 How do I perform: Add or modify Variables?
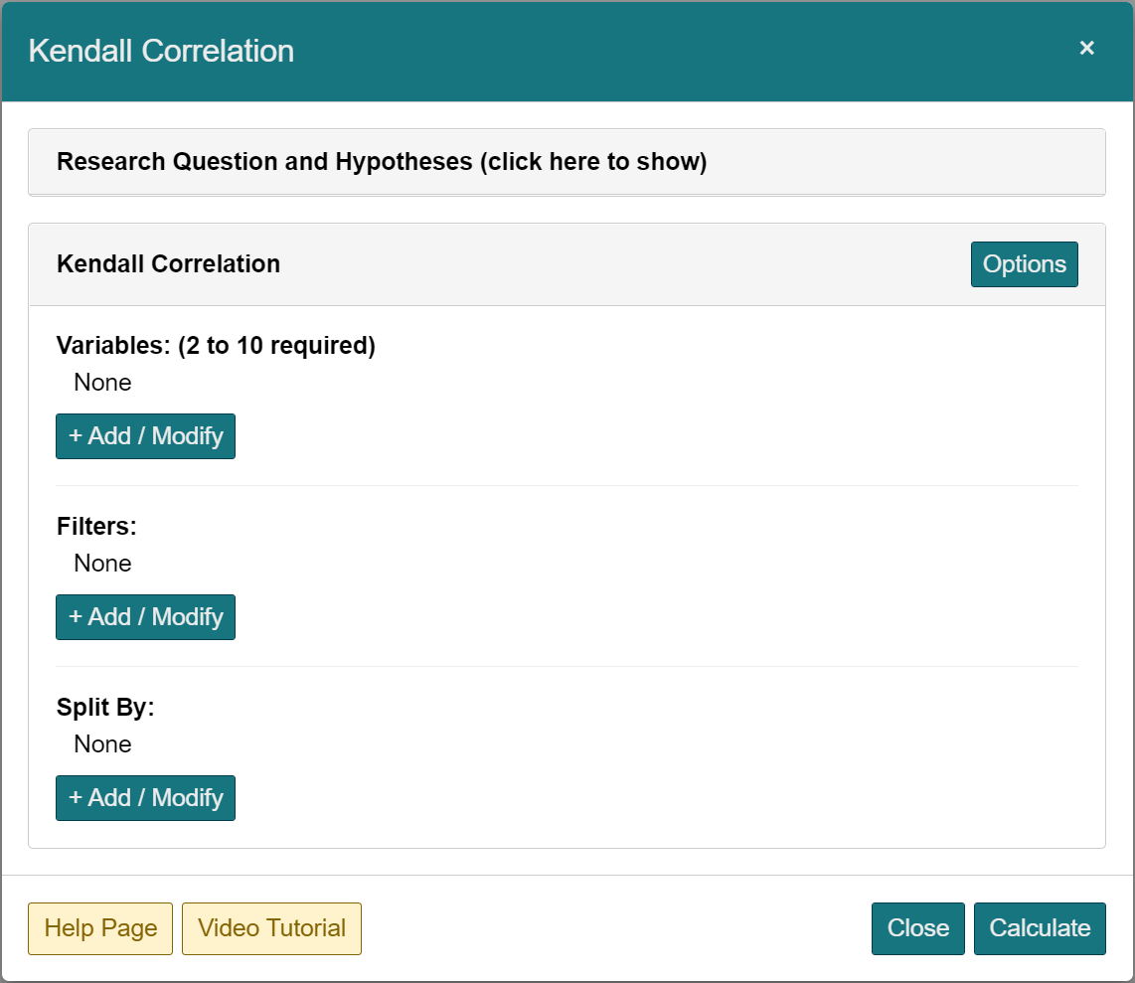145,436
